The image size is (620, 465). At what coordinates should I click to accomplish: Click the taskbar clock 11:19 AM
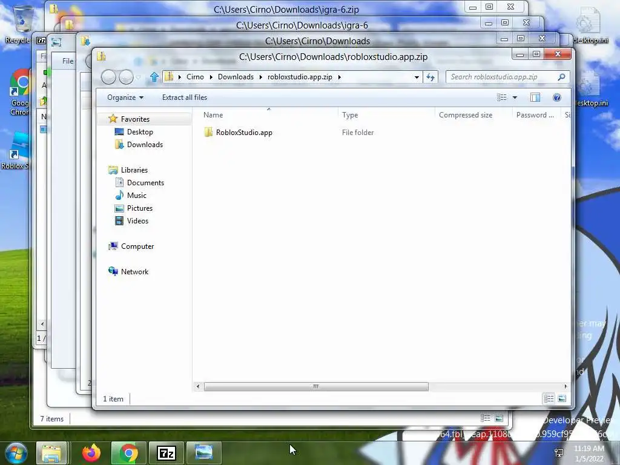click(x=589, y=449)
